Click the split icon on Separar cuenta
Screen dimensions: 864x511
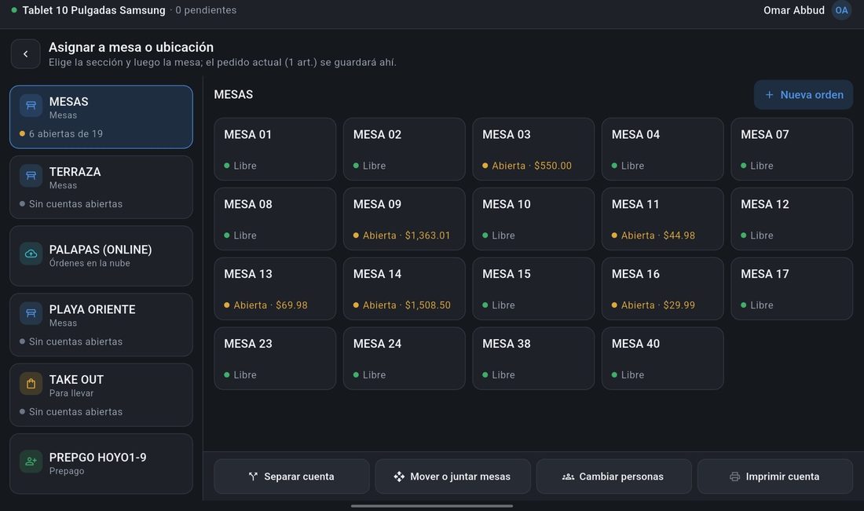tap(253, 476)
